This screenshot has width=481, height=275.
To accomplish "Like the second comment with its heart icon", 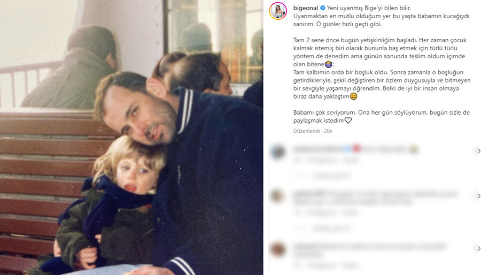I will (x=478, y=195).
